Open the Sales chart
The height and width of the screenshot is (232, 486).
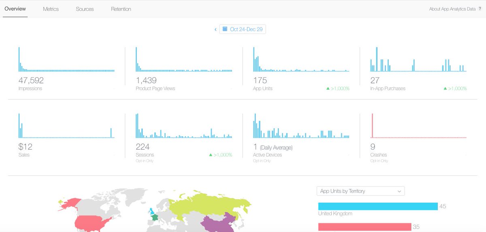coord(66,126)
